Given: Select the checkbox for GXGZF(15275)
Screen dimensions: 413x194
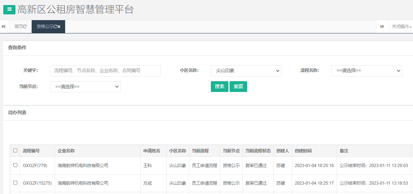Looking at the screenshot, I should click(15, 183).
